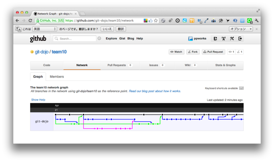Click the Gist link
Image resolution: width=274 pixels, height=162 pixels.
coord(122,38)
